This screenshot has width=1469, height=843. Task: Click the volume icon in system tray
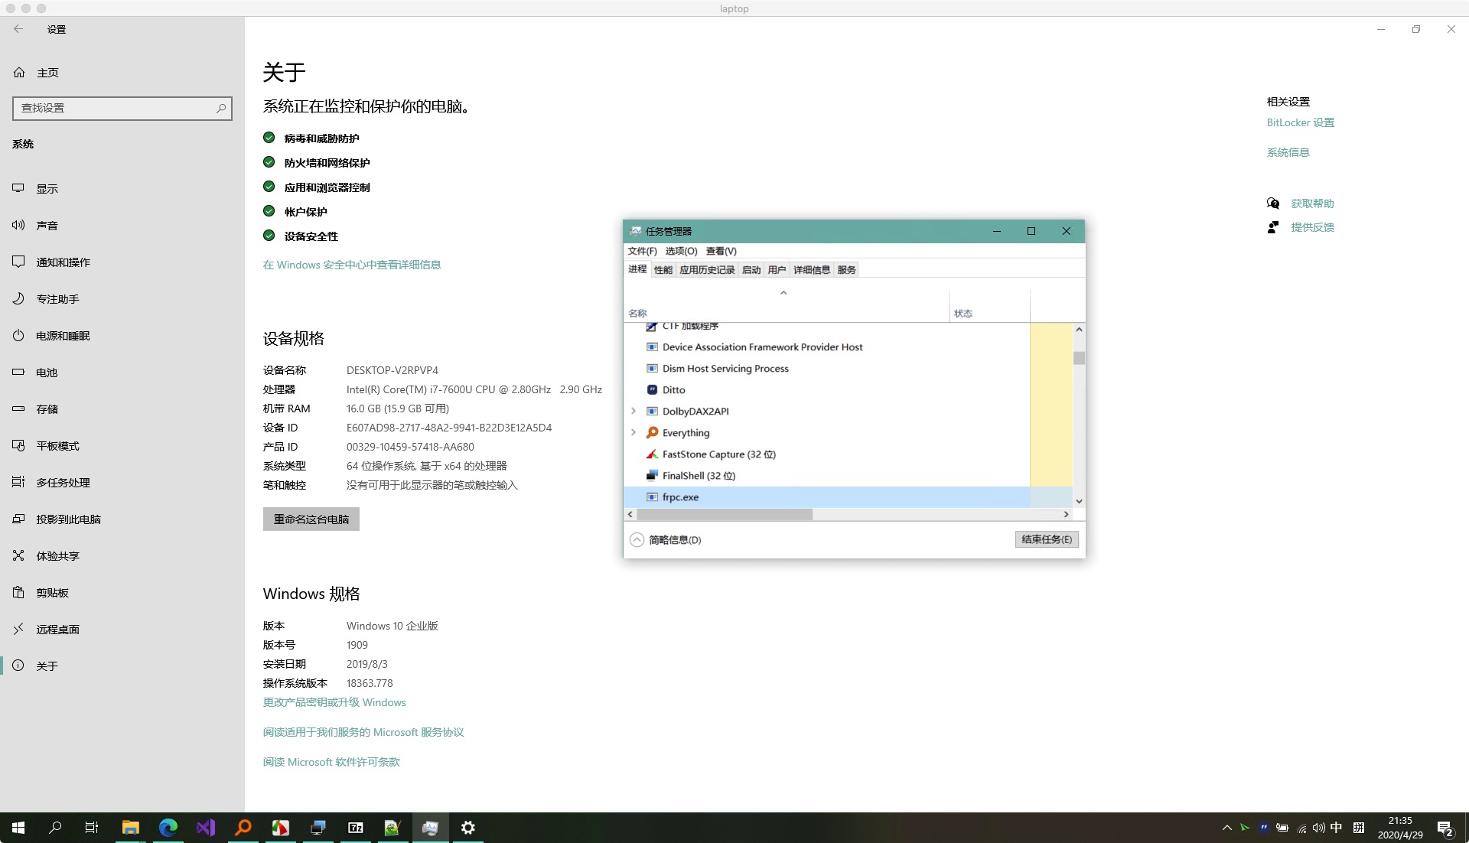point(1318,828)
